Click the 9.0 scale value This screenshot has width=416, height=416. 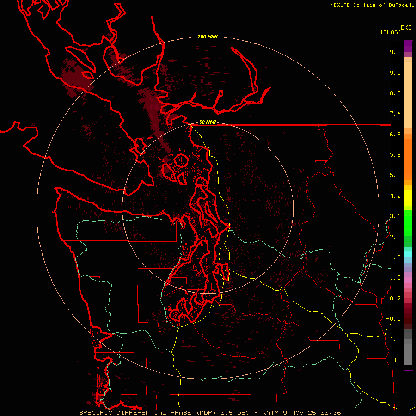pos(395,73)
